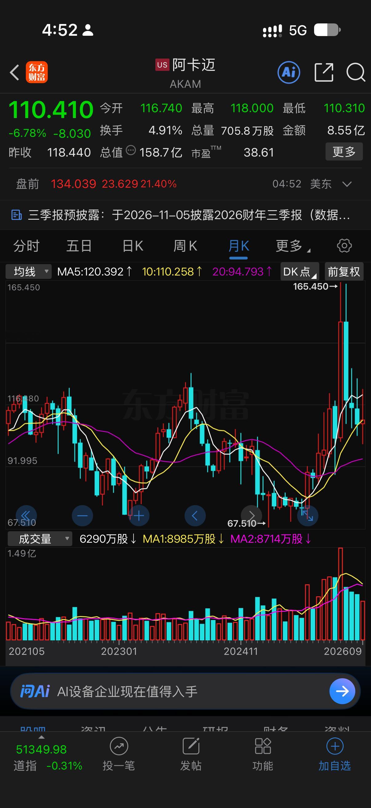Viewport: 371px width, 808px height.
Task: Toggle 前复权 adjustment mode
Action: pos(344,271)
